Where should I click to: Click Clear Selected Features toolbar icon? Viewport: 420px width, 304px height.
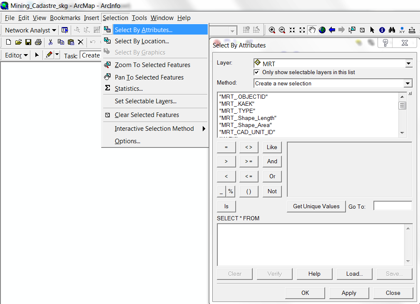(x=362, y=30)
